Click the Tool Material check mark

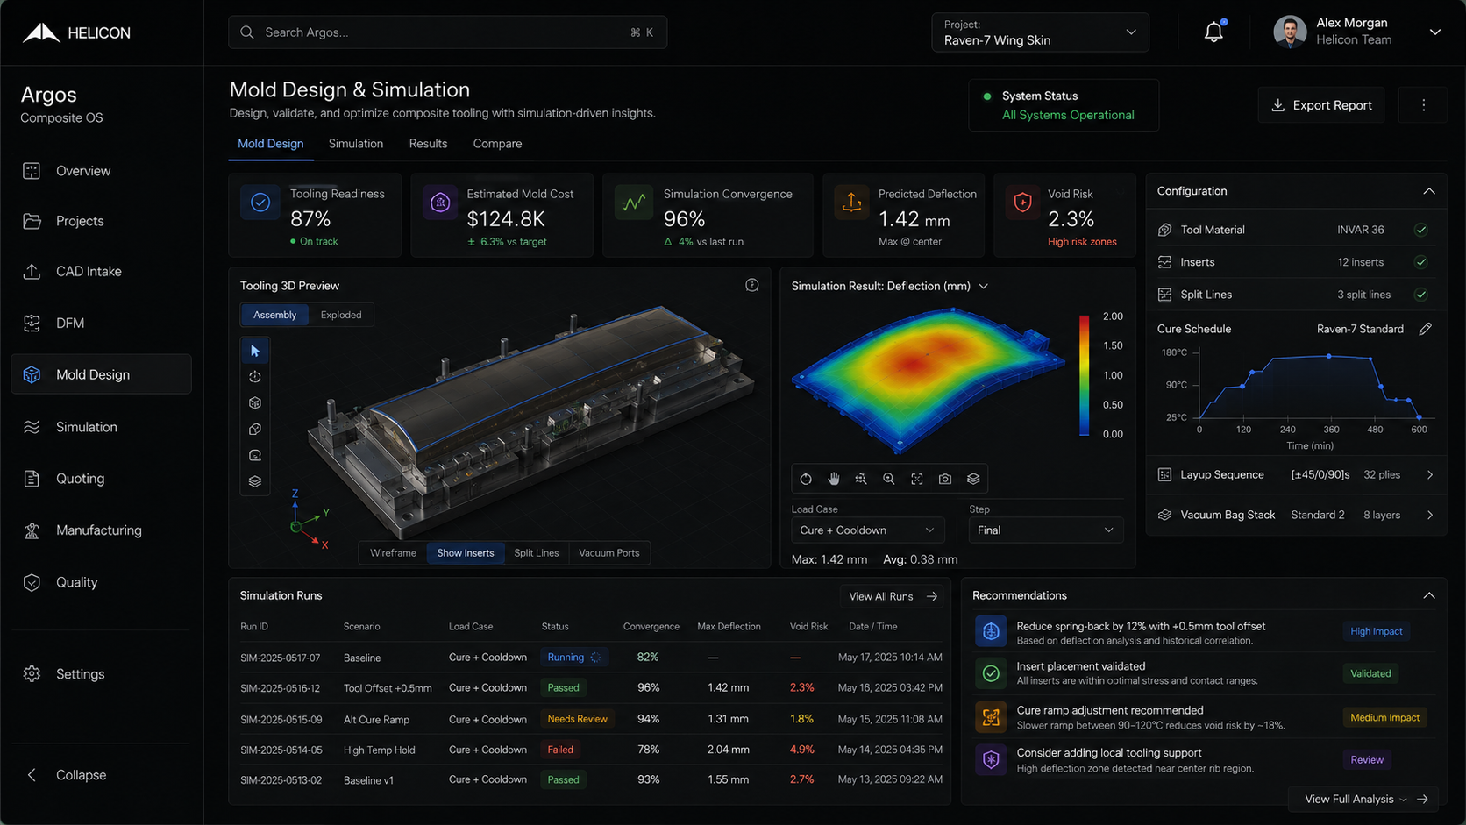coord(1421,230)
